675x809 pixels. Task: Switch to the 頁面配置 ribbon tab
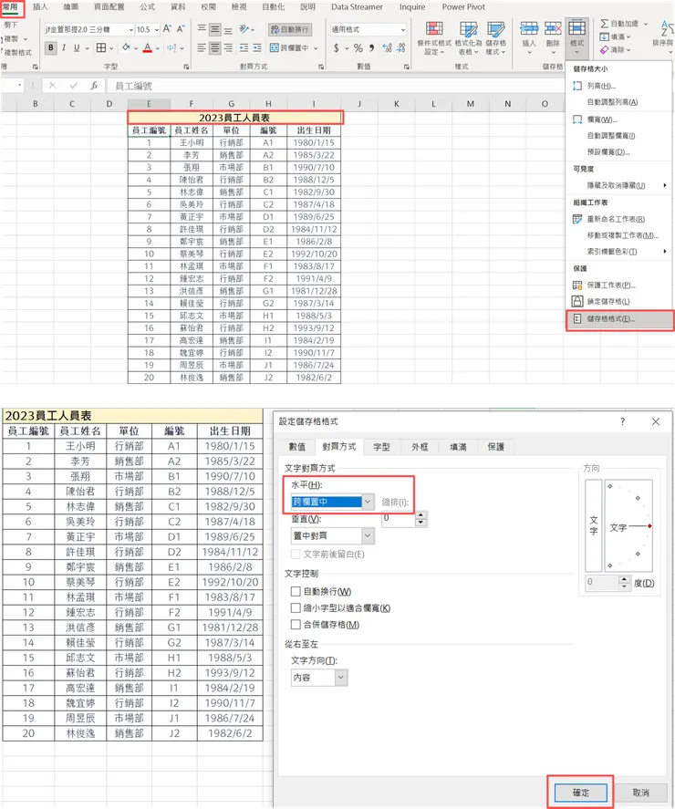(x=109, y=6)
